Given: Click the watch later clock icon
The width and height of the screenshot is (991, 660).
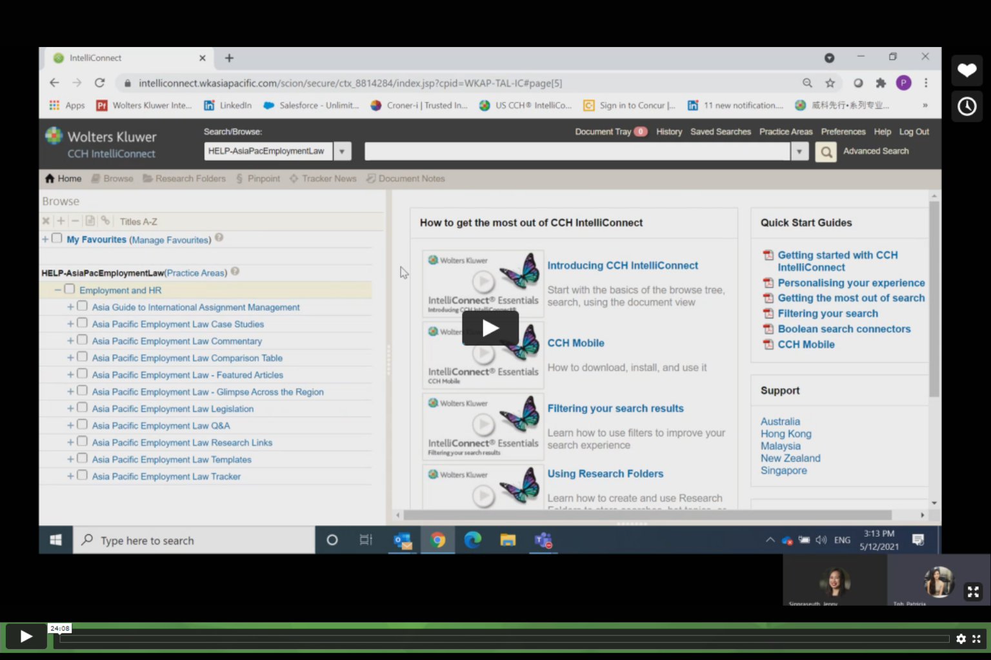Looking at the screenshot, I should (966, 106).
